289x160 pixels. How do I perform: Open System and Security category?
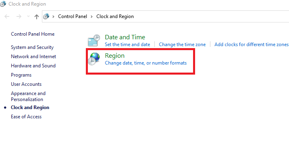tap(32, 47)
